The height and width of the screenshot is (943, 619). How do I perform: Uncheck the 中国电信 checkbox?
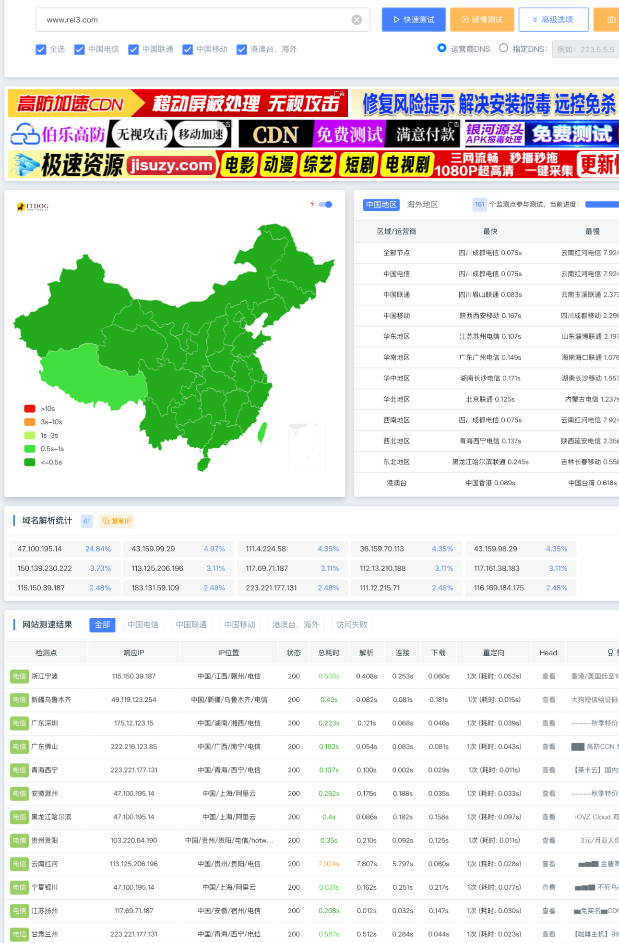(80, 49)
